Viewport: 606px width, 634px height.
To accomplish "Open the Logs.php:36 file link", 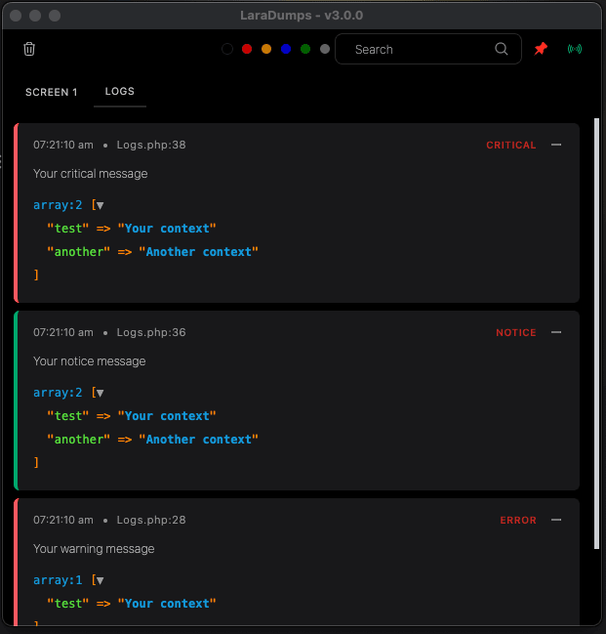I will (151, 332).
